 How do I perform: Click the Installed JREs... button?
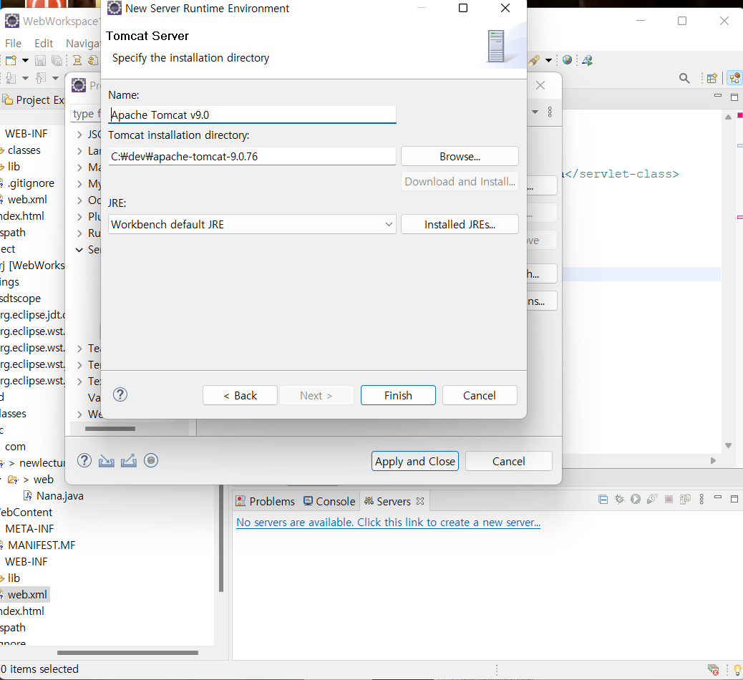tap(460, 224)
